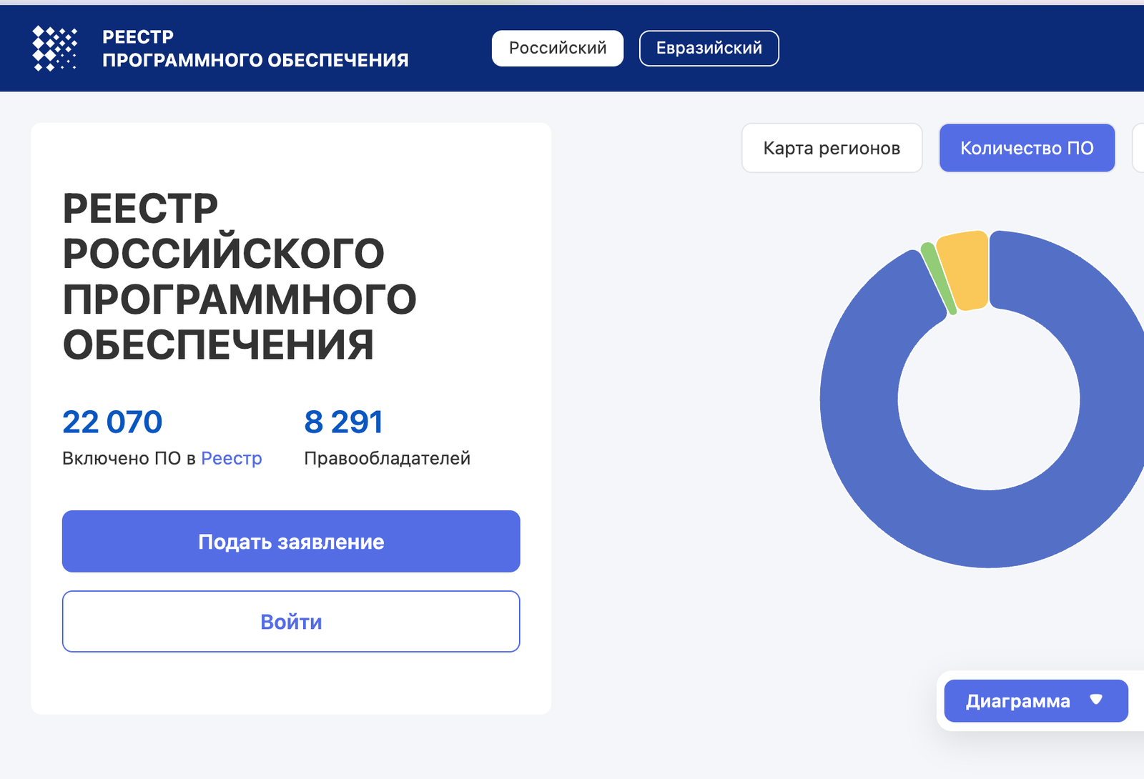
Task: Click the РЕЕСТР ПРОГРАММНОГО ОБЕСПЕЧЕНИЯ header title
Action: [x=255, y=49]
